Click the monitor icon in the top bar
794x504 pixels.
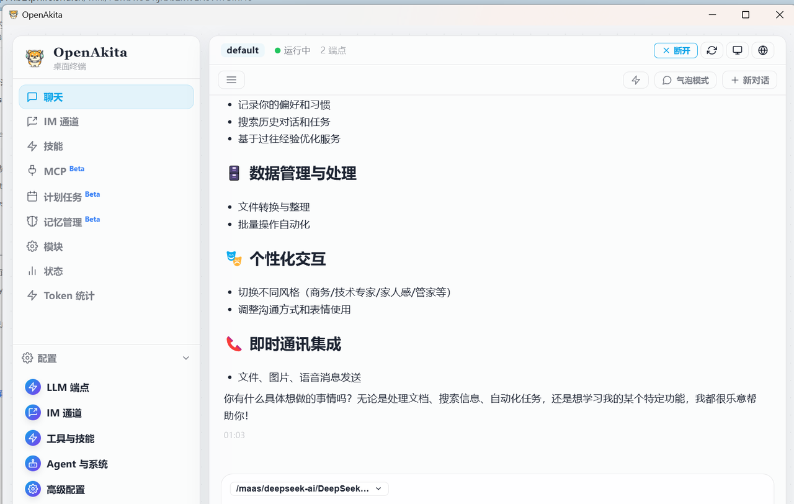pos(738,50)
